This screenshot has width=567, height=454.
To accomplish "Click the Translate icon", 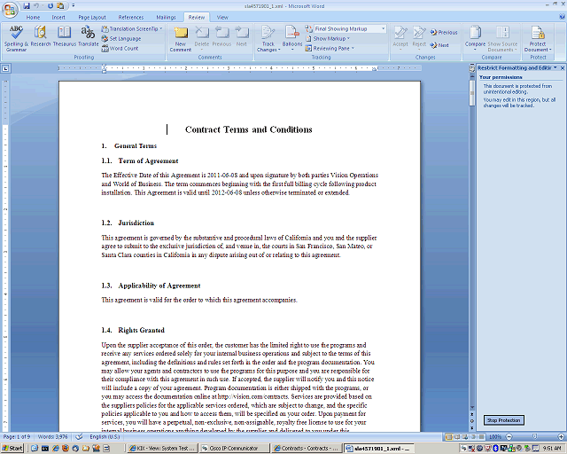I will click(x=89, y=36).
